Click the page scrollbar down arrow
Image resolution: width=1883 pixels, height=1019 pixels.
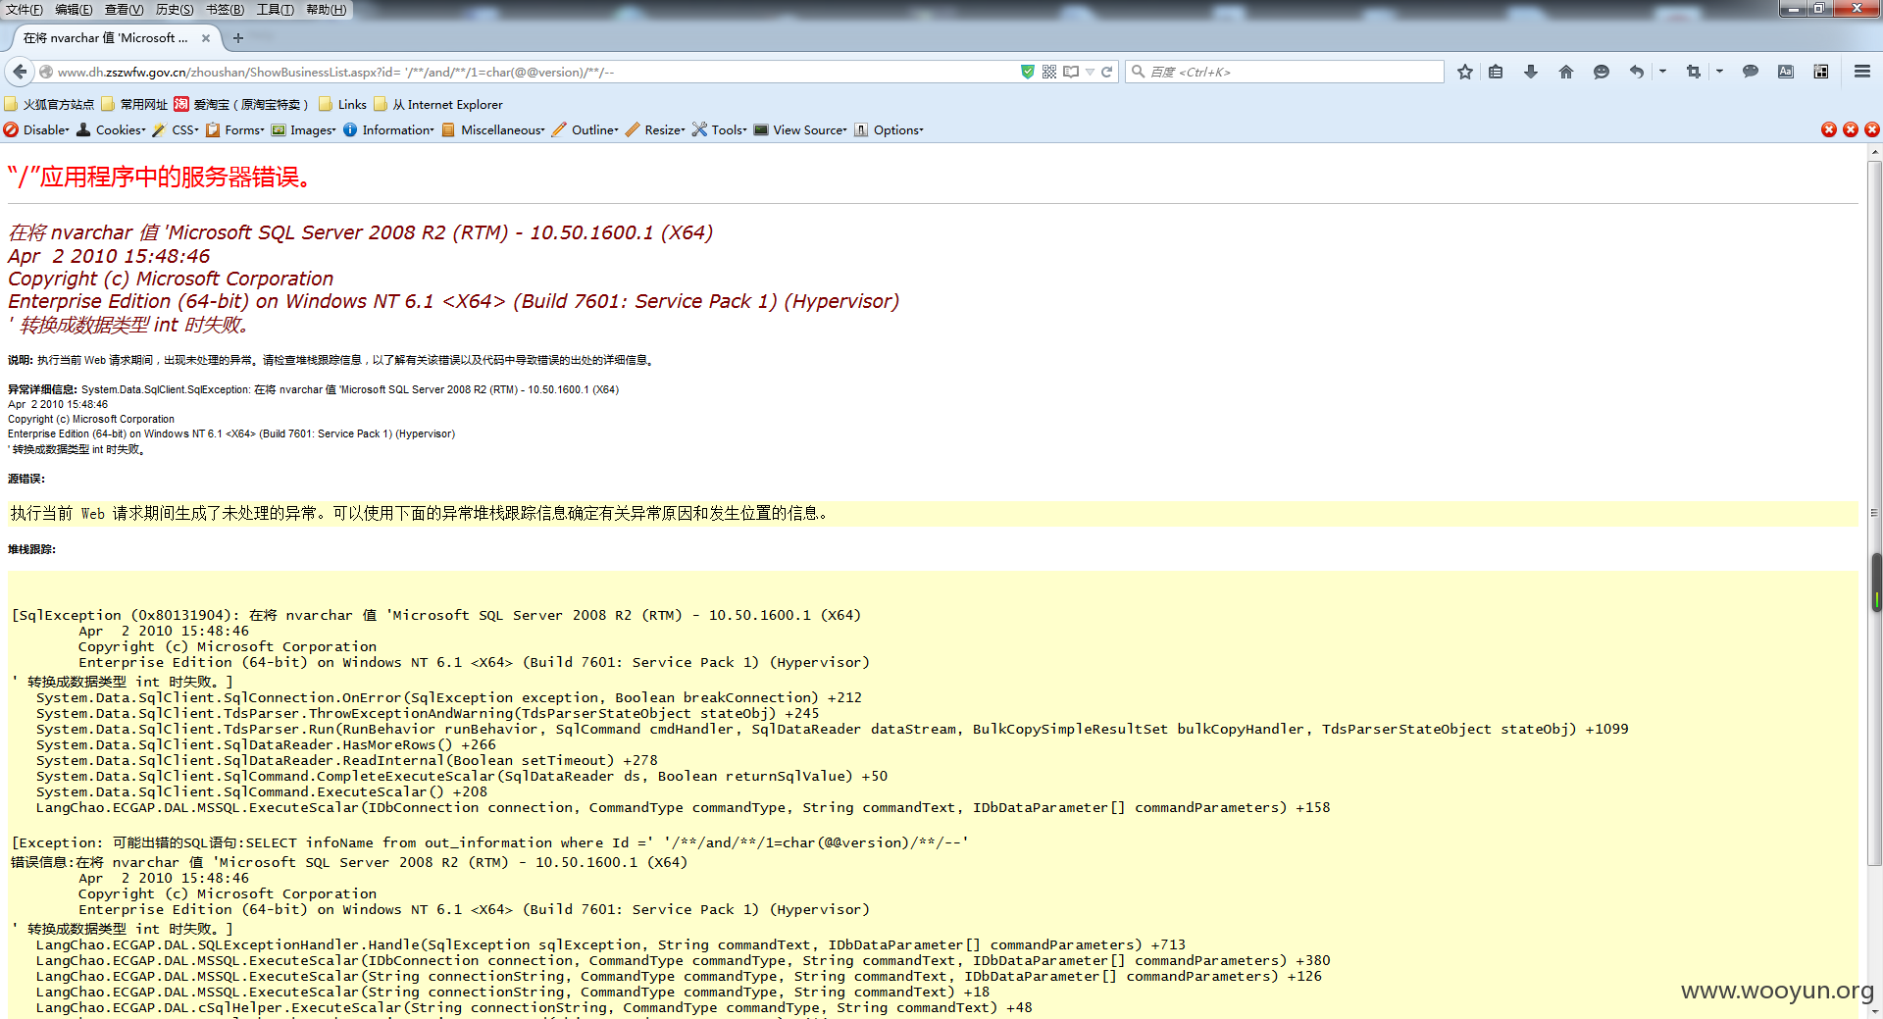[1875, 1011]
